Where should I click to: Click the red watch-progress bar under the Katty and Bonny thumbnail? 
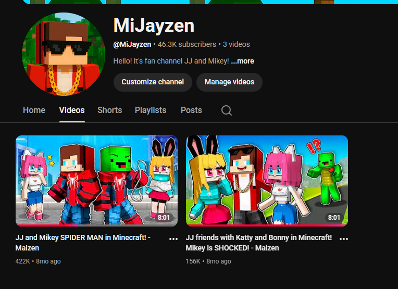[x=267, y=225]
